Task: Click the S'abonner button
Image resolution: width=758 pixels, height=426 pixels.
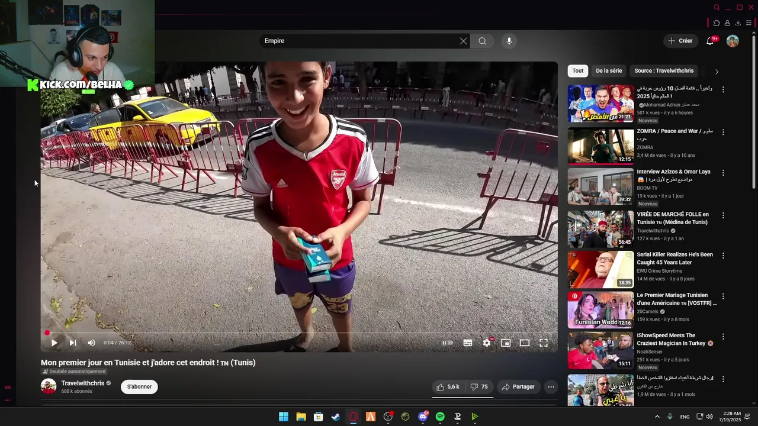Action: tap(139, 387)
